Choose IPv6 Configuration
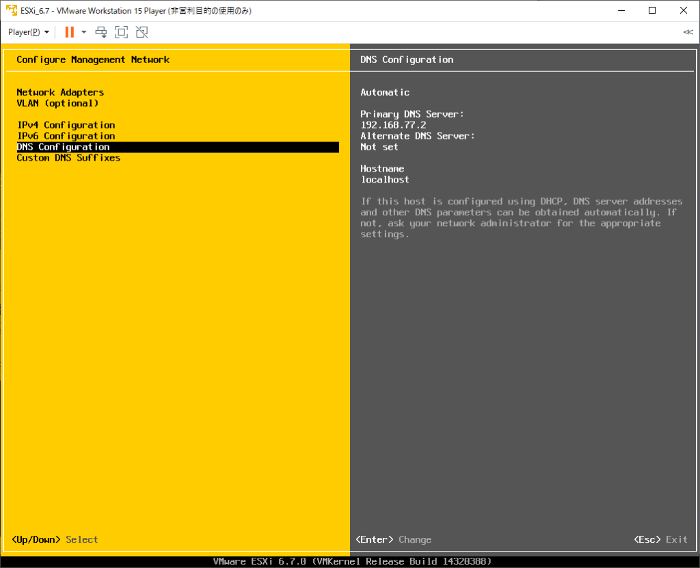Screen dimensions: 700x568 66,136
